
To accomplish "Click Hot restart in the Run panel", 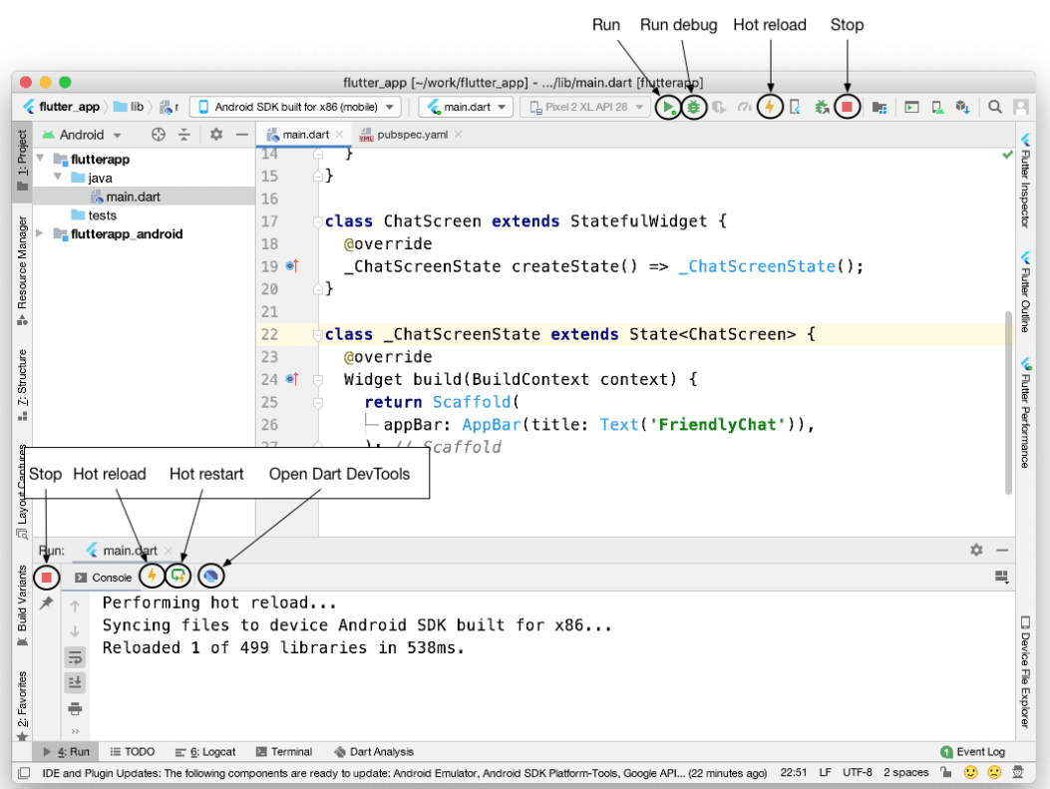I will click(x=177, y=576).
